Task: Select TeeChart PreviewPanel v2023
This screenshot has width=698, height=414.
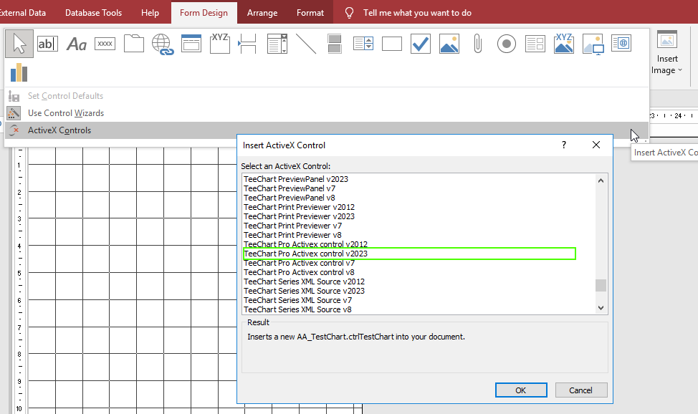Action: coord(296,179)
